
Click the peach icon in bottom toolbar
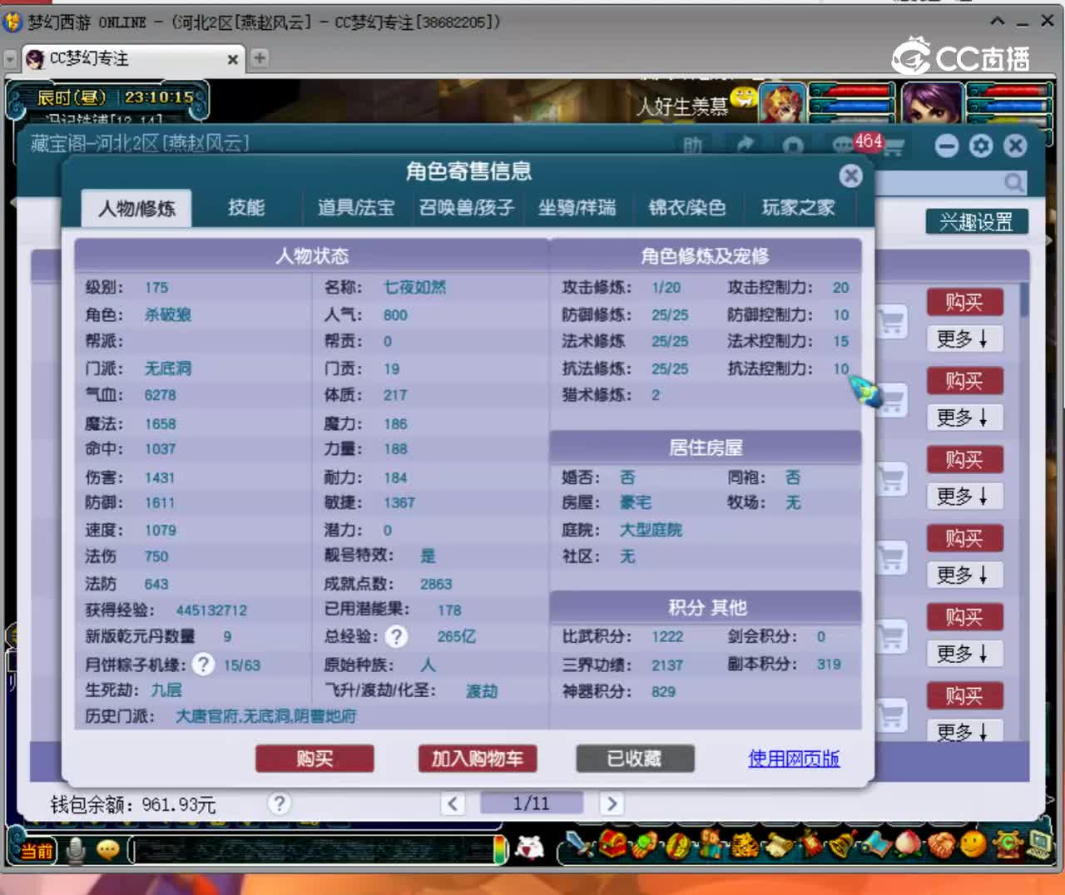pyautogui.click(x=908, y=845)
